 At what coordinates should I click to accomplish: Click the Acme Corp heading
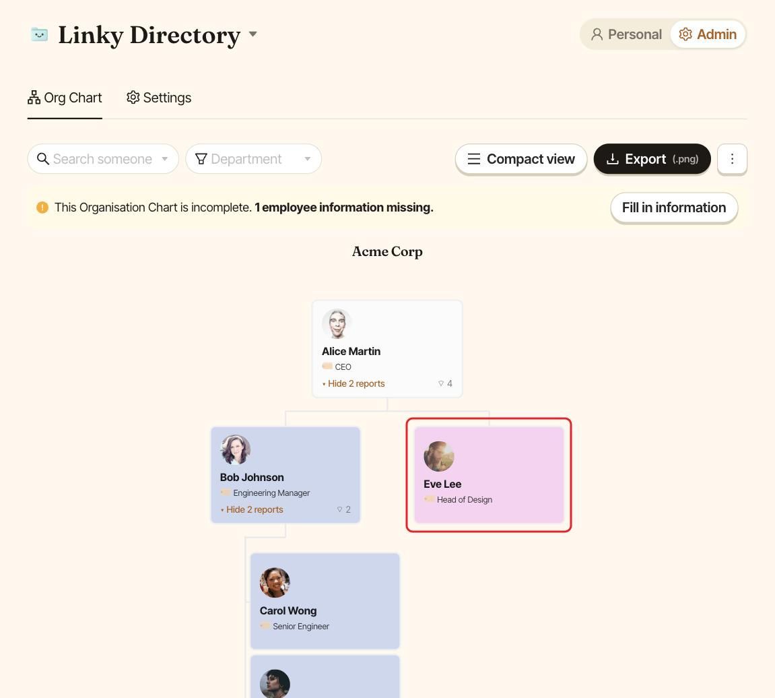(387, 251)
